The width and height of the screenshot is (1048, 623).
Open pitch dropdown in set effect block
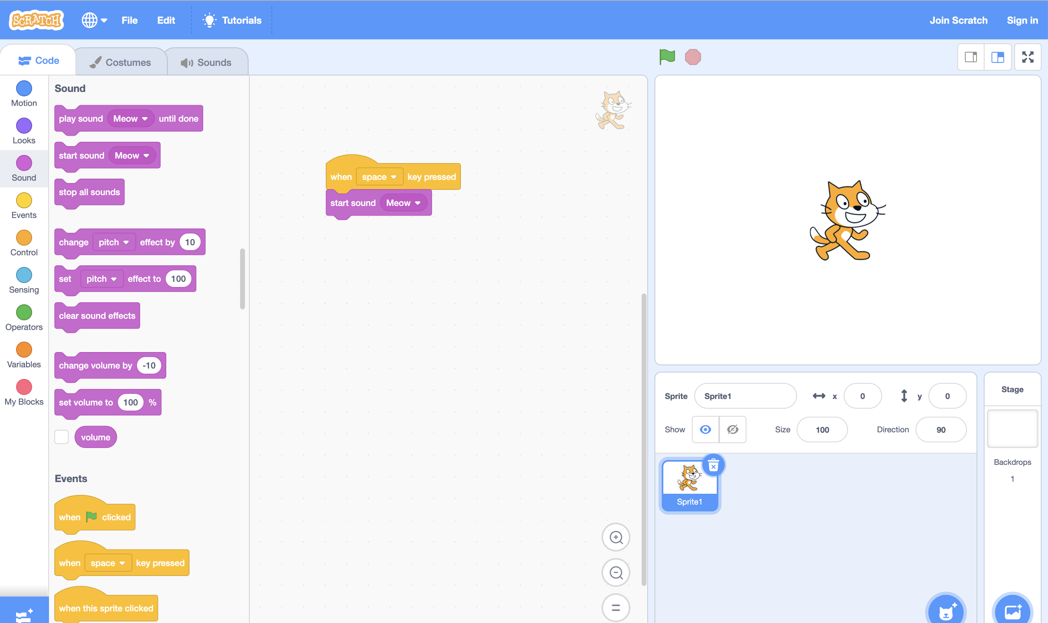[102, 279]
